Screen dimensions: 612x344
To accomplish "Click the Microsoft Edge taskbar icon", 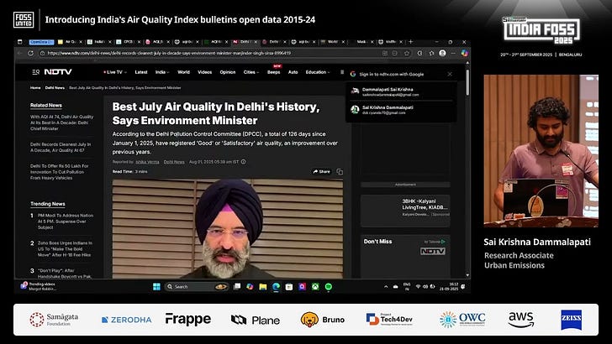I will pos(276,287).
